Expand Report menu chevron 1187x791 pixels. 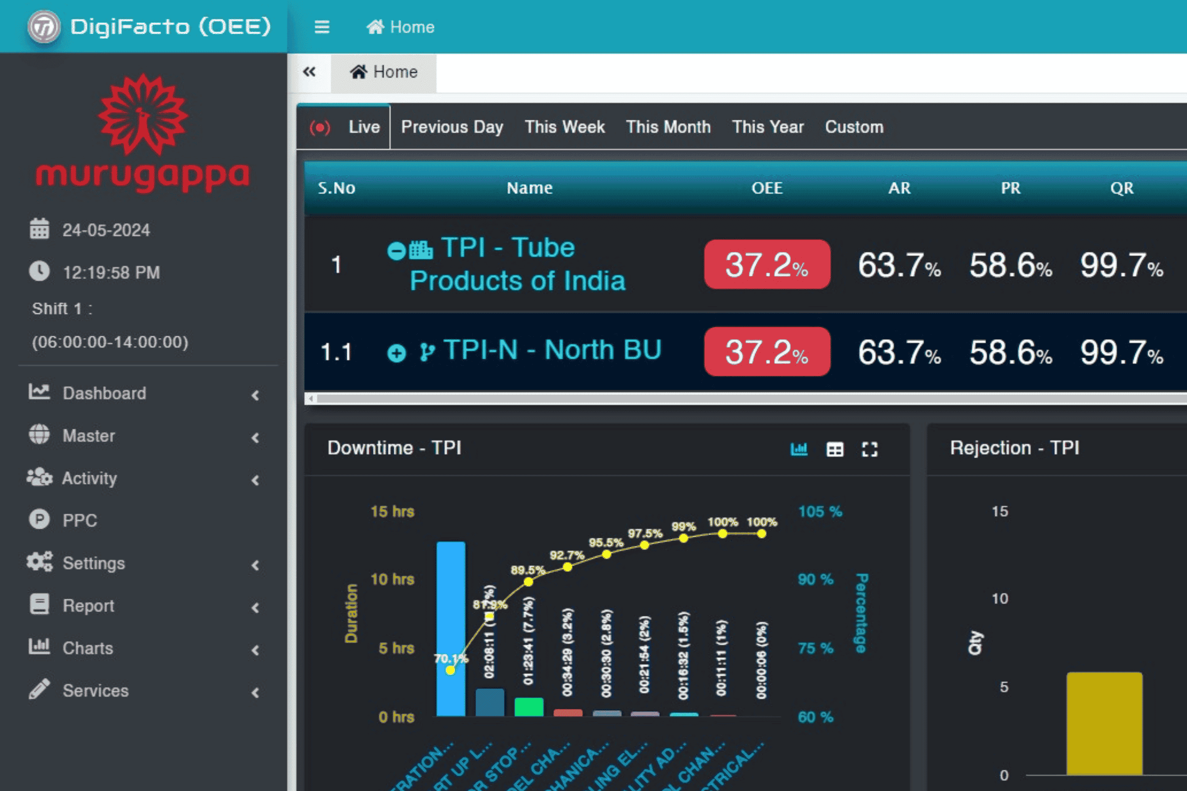point(256,607)
